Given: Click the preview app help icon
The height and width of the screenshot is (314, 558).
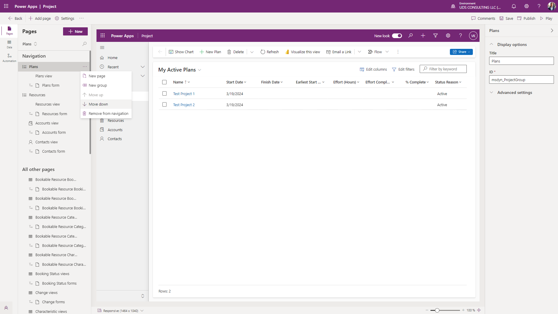Looking at the screenshot, I should tap(460, 35).
